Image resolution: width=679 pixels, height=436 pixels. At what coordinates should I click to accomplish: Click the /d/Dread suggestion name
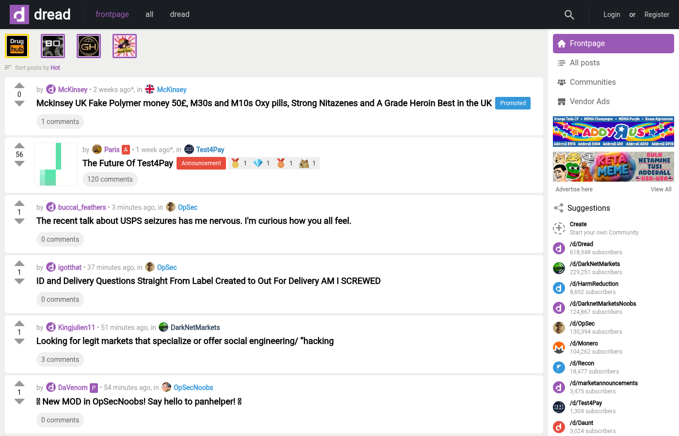582,244
